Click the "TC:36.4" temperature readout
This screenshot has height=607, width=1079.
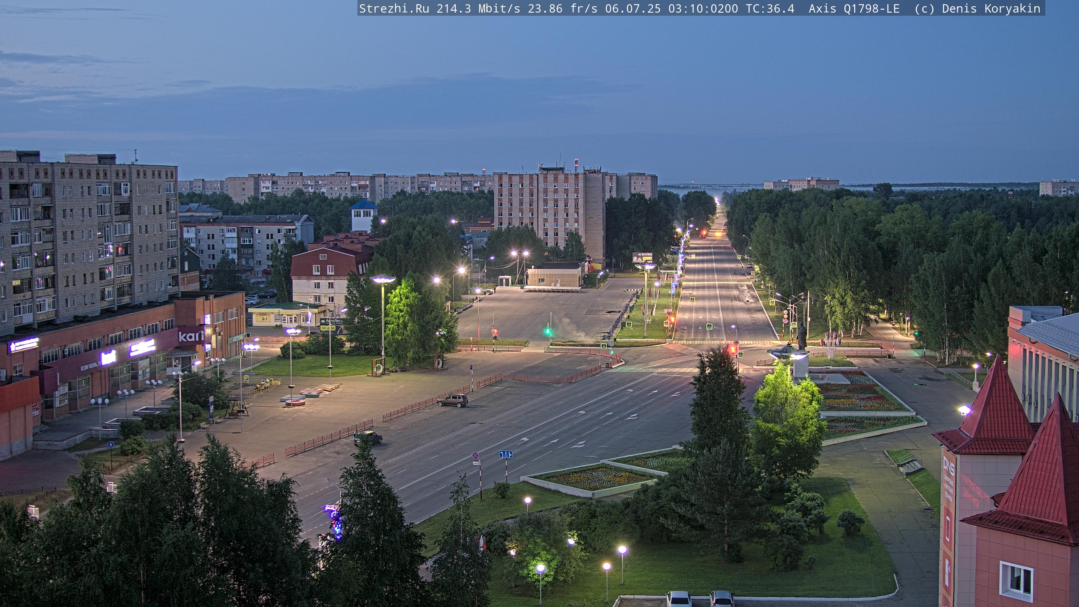click(770, 8)
